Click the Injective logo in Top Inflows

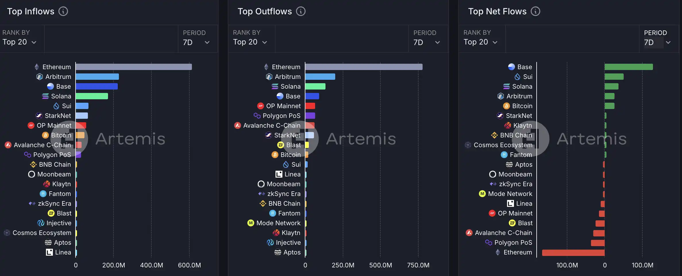[x=41, y=223]
